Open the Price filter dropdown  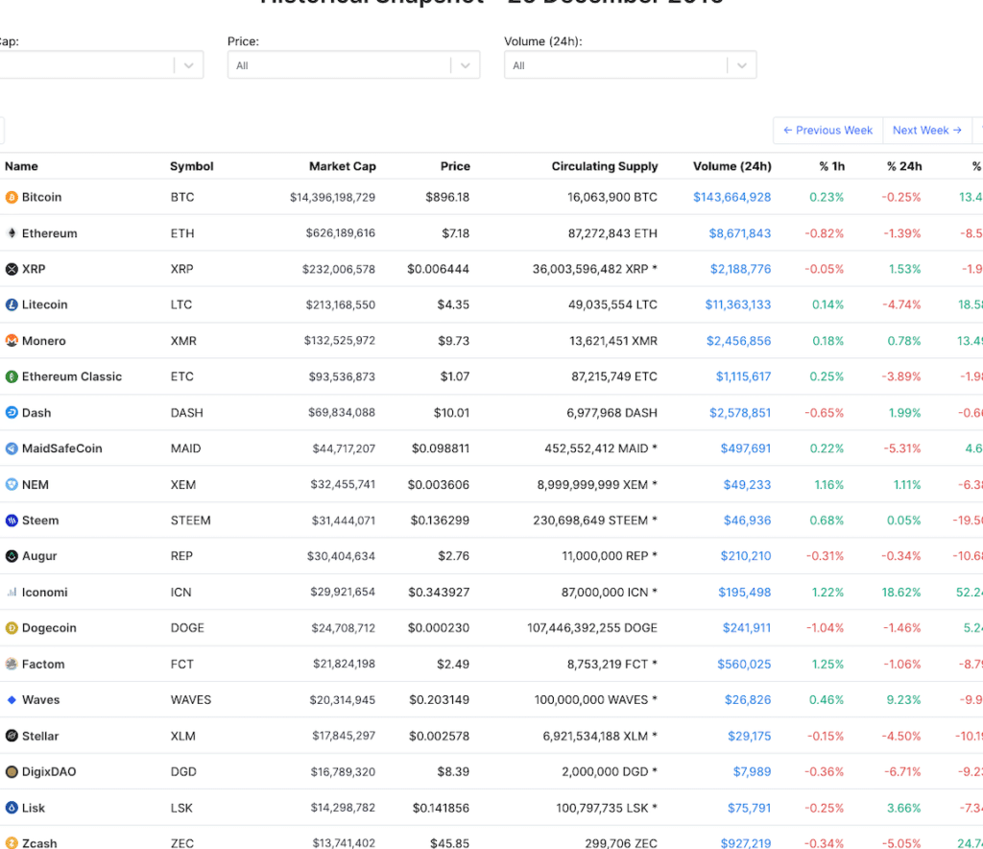[353, 65]
